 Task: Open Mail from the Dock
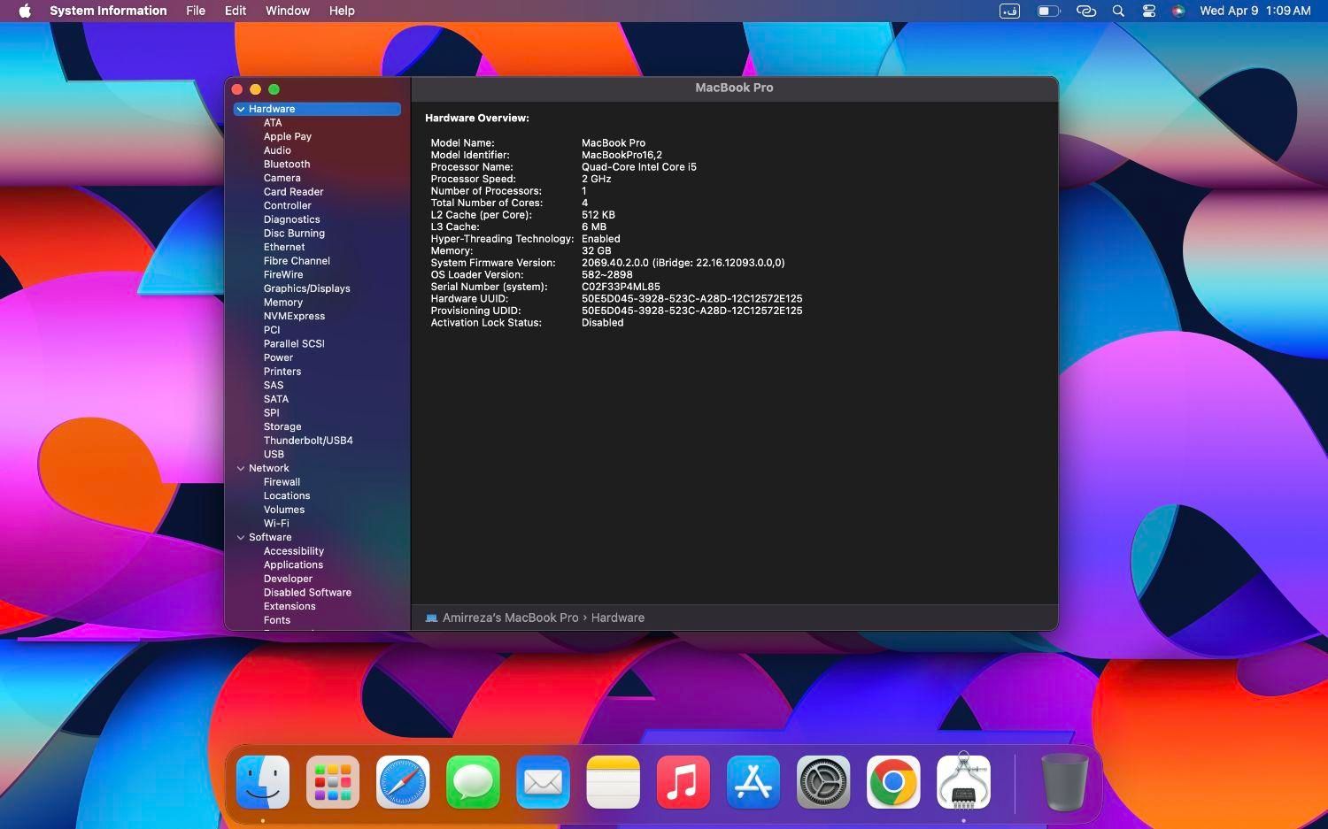tap(543, 782)
